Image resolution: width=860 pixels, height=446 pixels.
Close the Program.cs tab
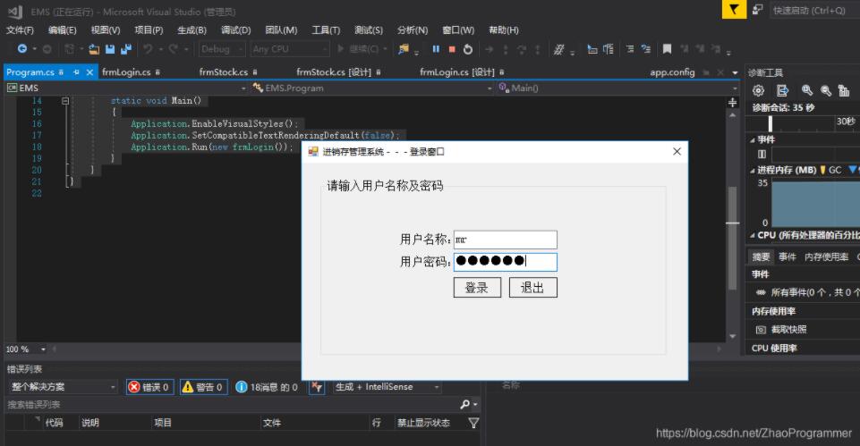click(x=89, y=72)
